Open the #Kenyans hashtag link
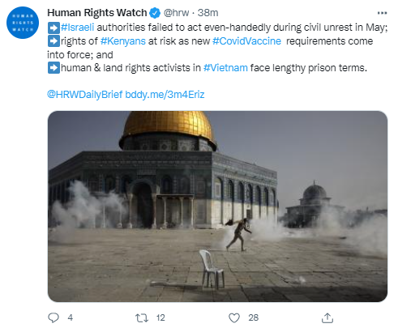398x328 pixels. coord(123,41)
